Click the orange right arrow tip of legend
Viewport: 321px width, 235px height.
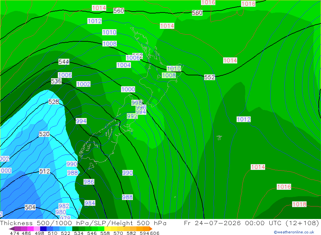point(151,229)
